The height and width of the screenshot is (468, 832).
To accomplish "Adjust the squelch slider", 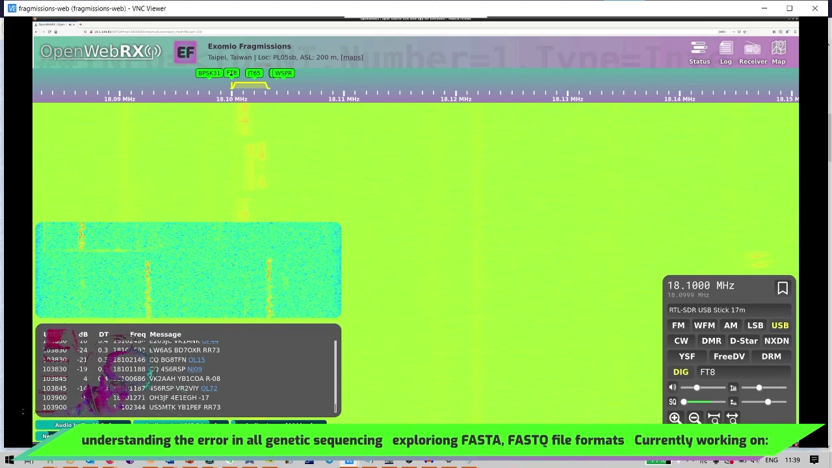I will click(x=703, y=402).
